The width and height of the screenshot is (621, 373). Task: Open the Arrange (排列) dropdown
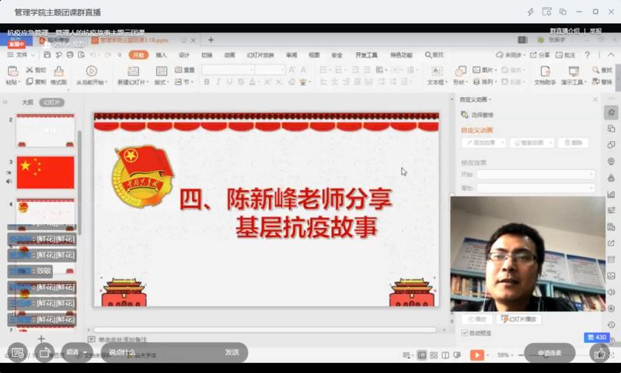[485, 81]
